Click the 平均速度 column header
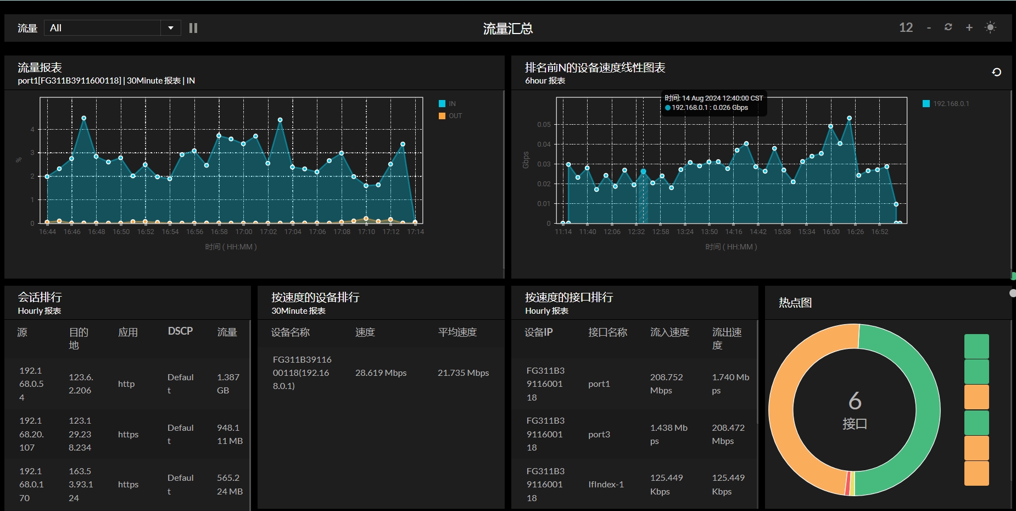Image resolution: width=1016 pixels, height=511 pixels. (457, 332)
